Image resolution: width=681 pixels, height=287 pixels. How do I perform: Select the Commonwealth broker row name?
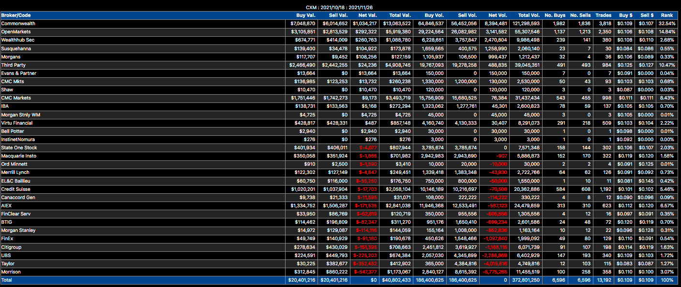pyautogui.click(x=18, y=24)
